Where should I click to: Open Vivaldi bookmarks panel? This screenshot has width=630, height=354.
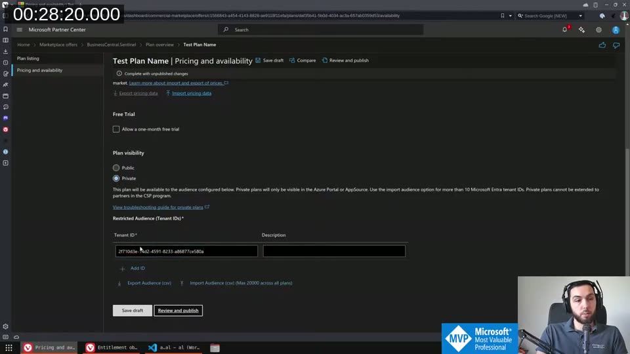click(x=6, y=29)
